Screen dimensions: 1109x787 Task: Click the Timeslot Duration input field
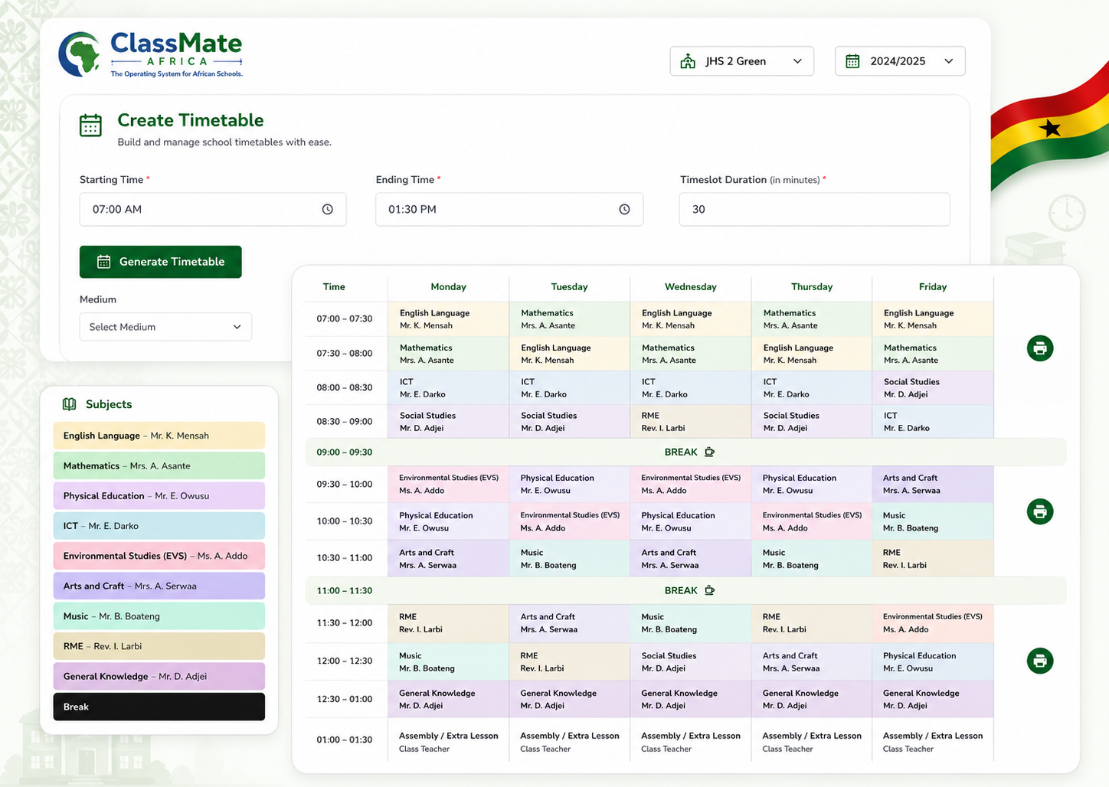814,209
